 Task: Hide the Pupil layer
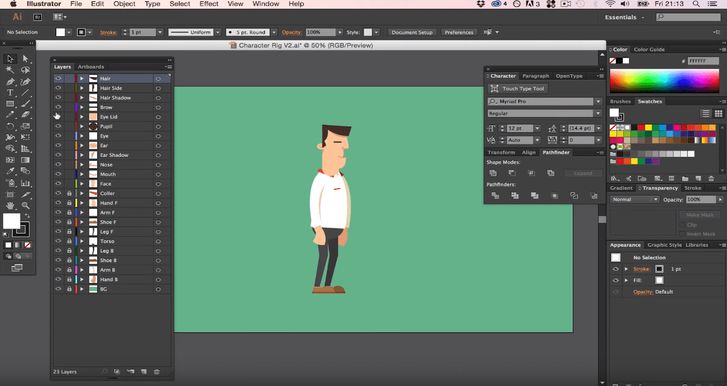pyautogui.click(x=58, y=126)
